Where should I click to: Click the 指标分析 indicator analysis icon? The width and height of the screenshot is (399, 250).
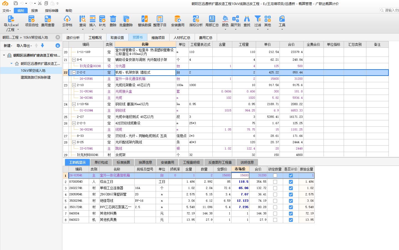(196, 19)
